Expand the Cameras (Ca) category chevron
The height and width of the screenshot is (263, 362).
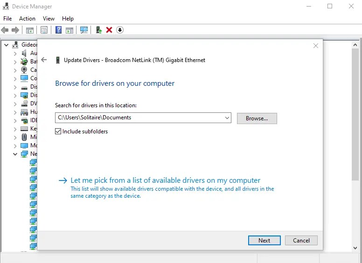click(15, 70)
